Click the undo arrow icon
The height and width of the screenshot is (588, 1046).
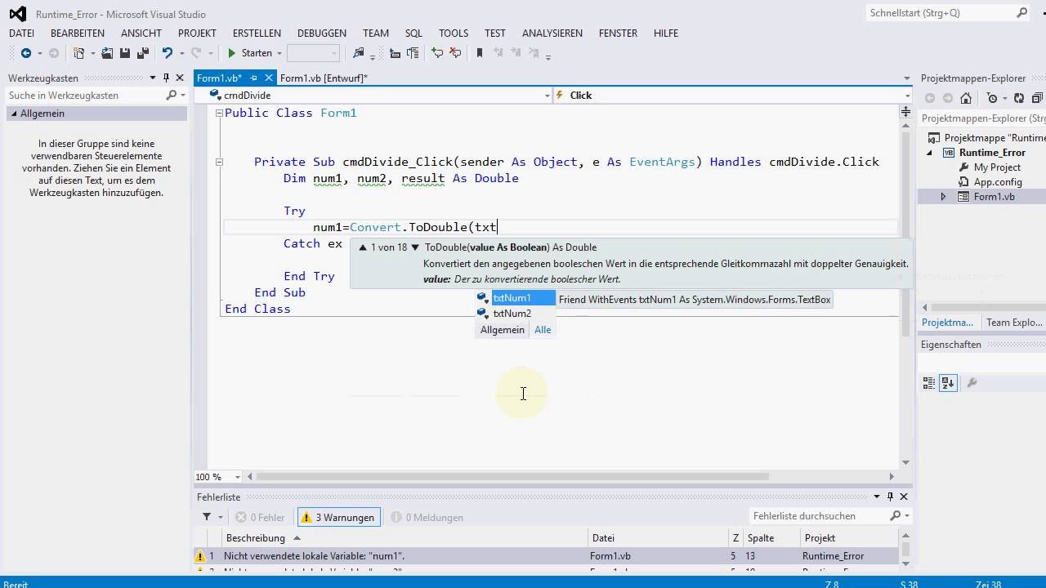pos(168,53)
